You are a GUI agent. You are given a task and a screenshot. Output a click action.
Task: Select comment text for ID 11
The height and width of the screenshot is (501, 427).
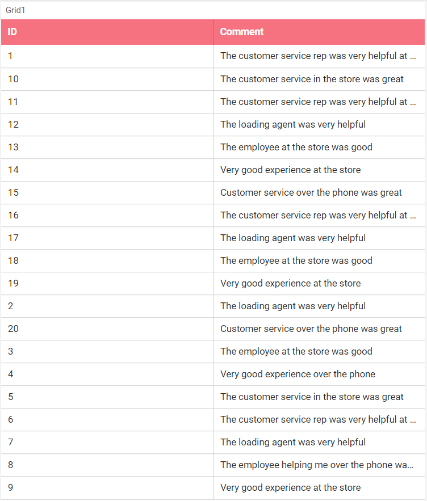(318, 102)
